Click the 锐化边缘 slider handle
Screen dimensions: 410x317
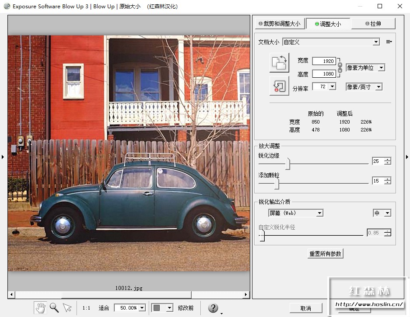pyautogui.click(x=288, y=164)
